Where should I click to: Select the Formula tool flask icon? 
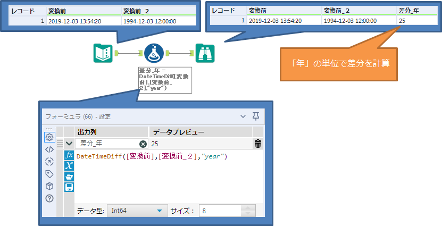click(154, 53)
